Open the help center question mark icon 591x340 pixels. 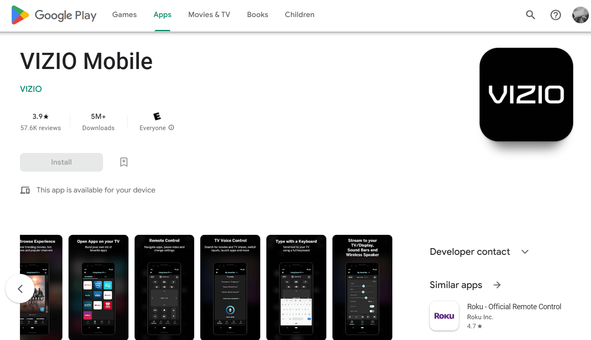point(556,15)
